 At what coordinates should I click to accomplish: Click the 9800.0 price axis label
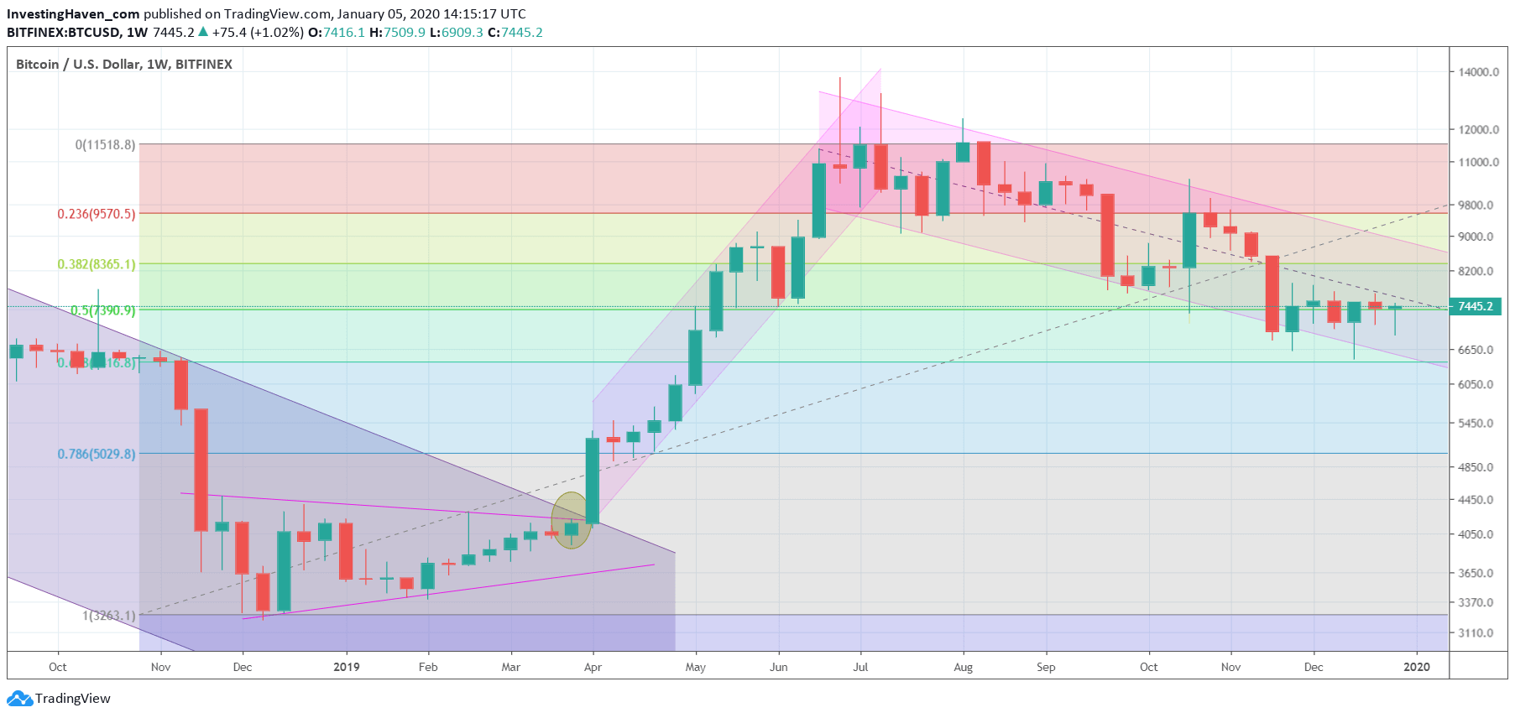coord(1476,206)
